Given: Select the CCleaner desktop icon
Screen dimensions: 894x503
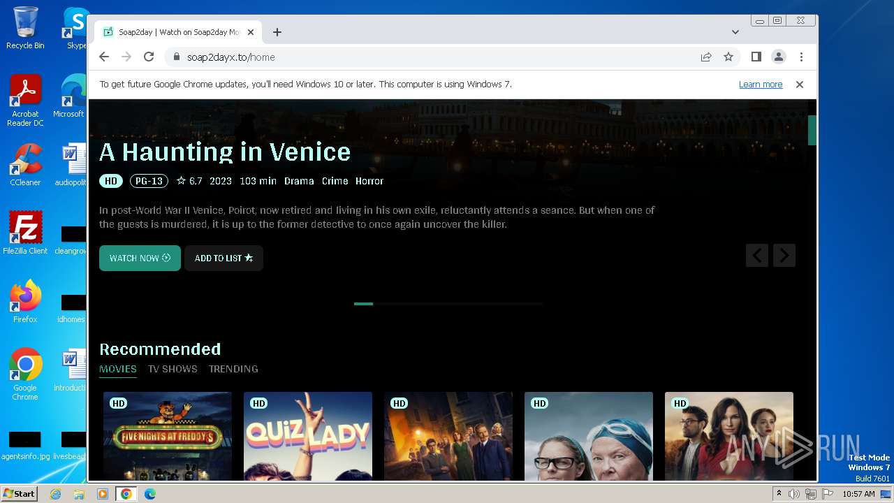Looking at the screenshot, I should (x=25, y=165).
